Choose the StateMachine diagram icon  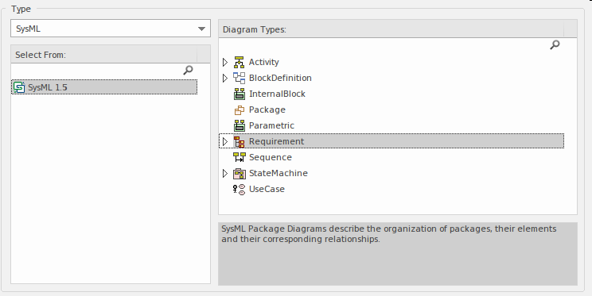click(x=239, y=173)
